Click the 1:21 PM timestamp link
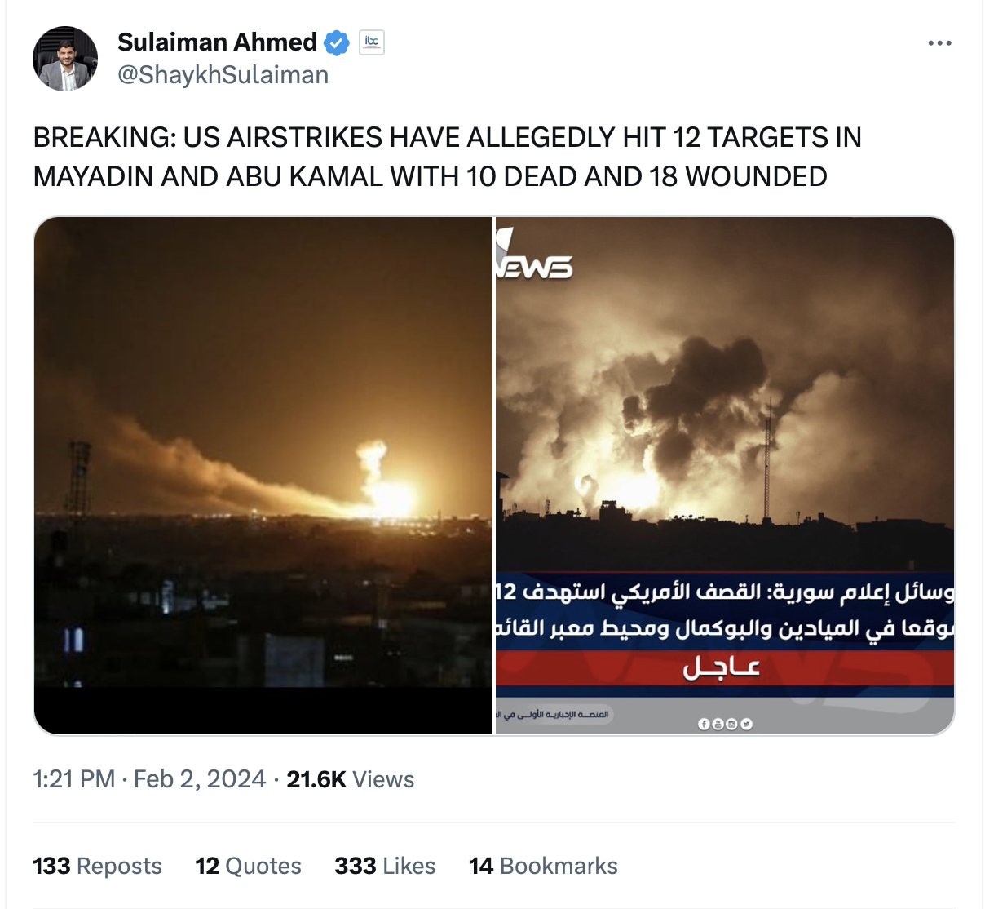 click(x=74, y=779)
